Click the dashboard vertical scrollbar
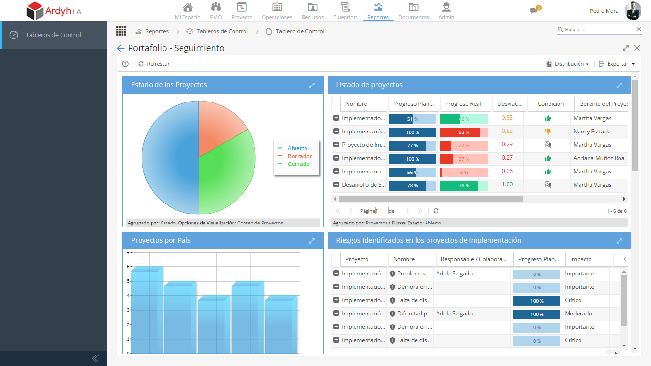Image resolution: width=651 pixels, height=366 pixels. click(x=635, y=125)
